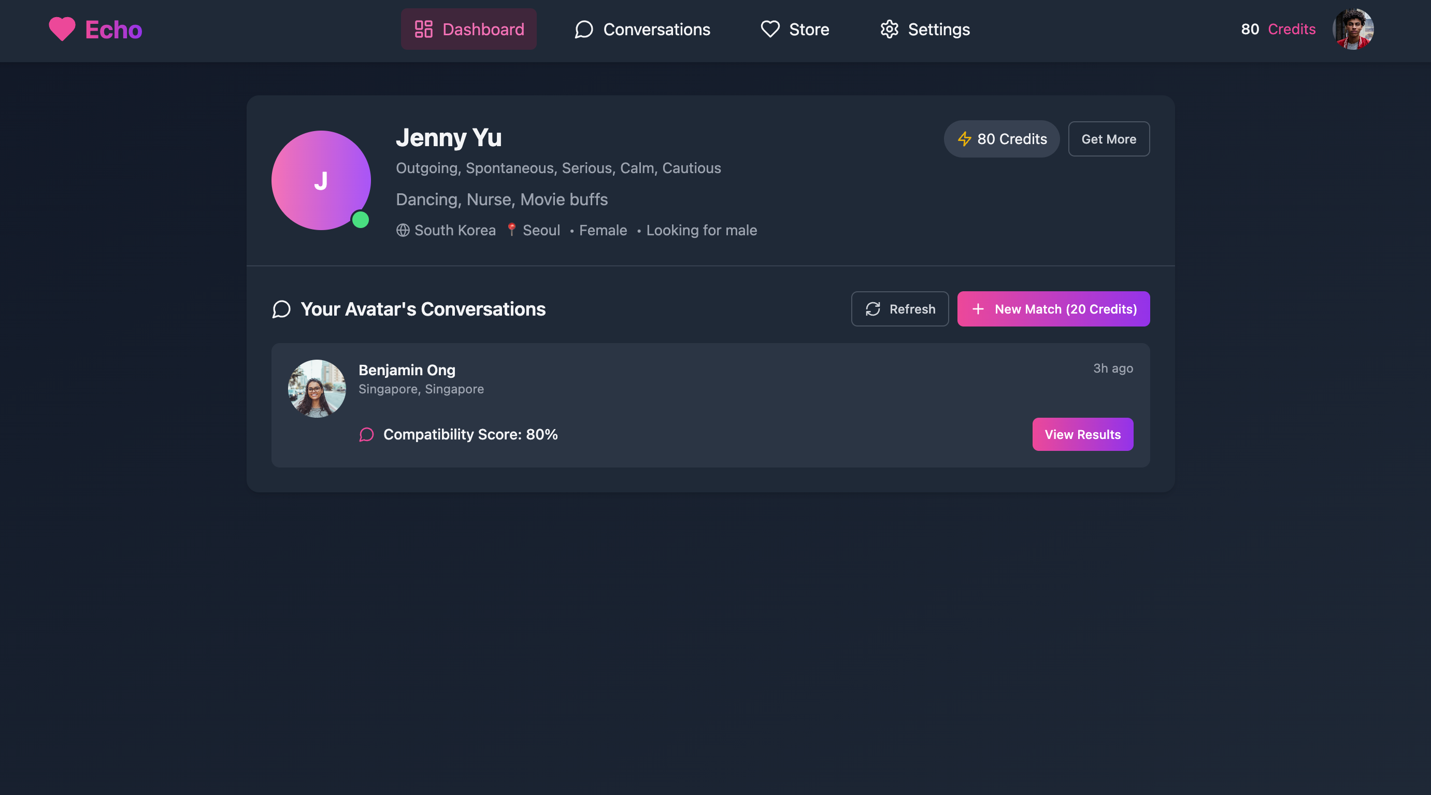
Task: Click the globe icon beside South Korea
Action: pos(403,230)
